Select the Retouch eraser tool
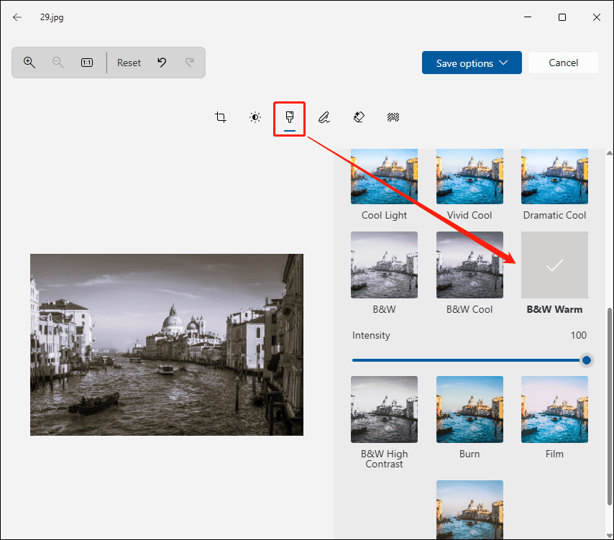Screen dimensions: 614x540 click(x=358, y=117)
